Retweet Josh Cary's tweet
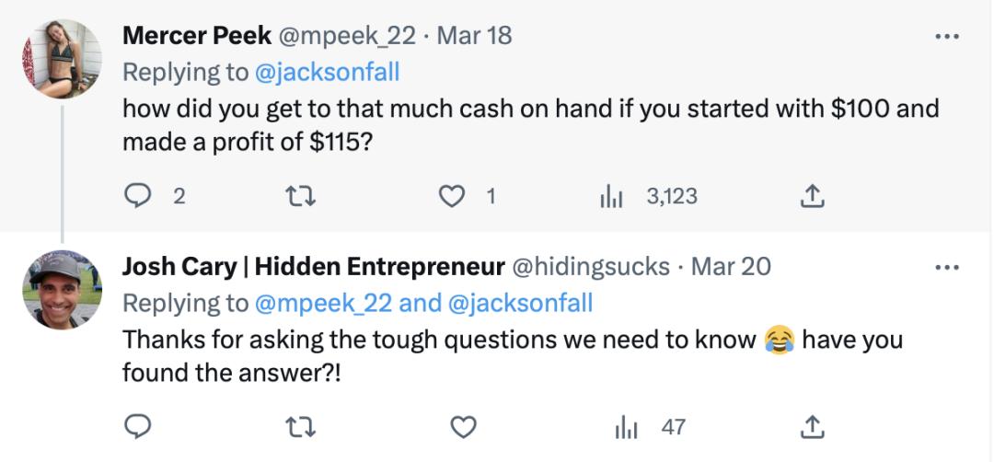Viewport: 994px width, 462px height. (x=301, y=427)
